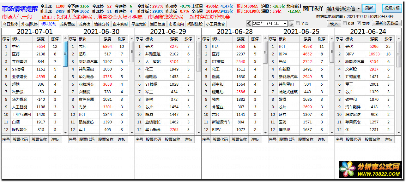Sort 2021-06-30 table by 涨停 header
Screen dimensions: 406x182
[122, 39]
